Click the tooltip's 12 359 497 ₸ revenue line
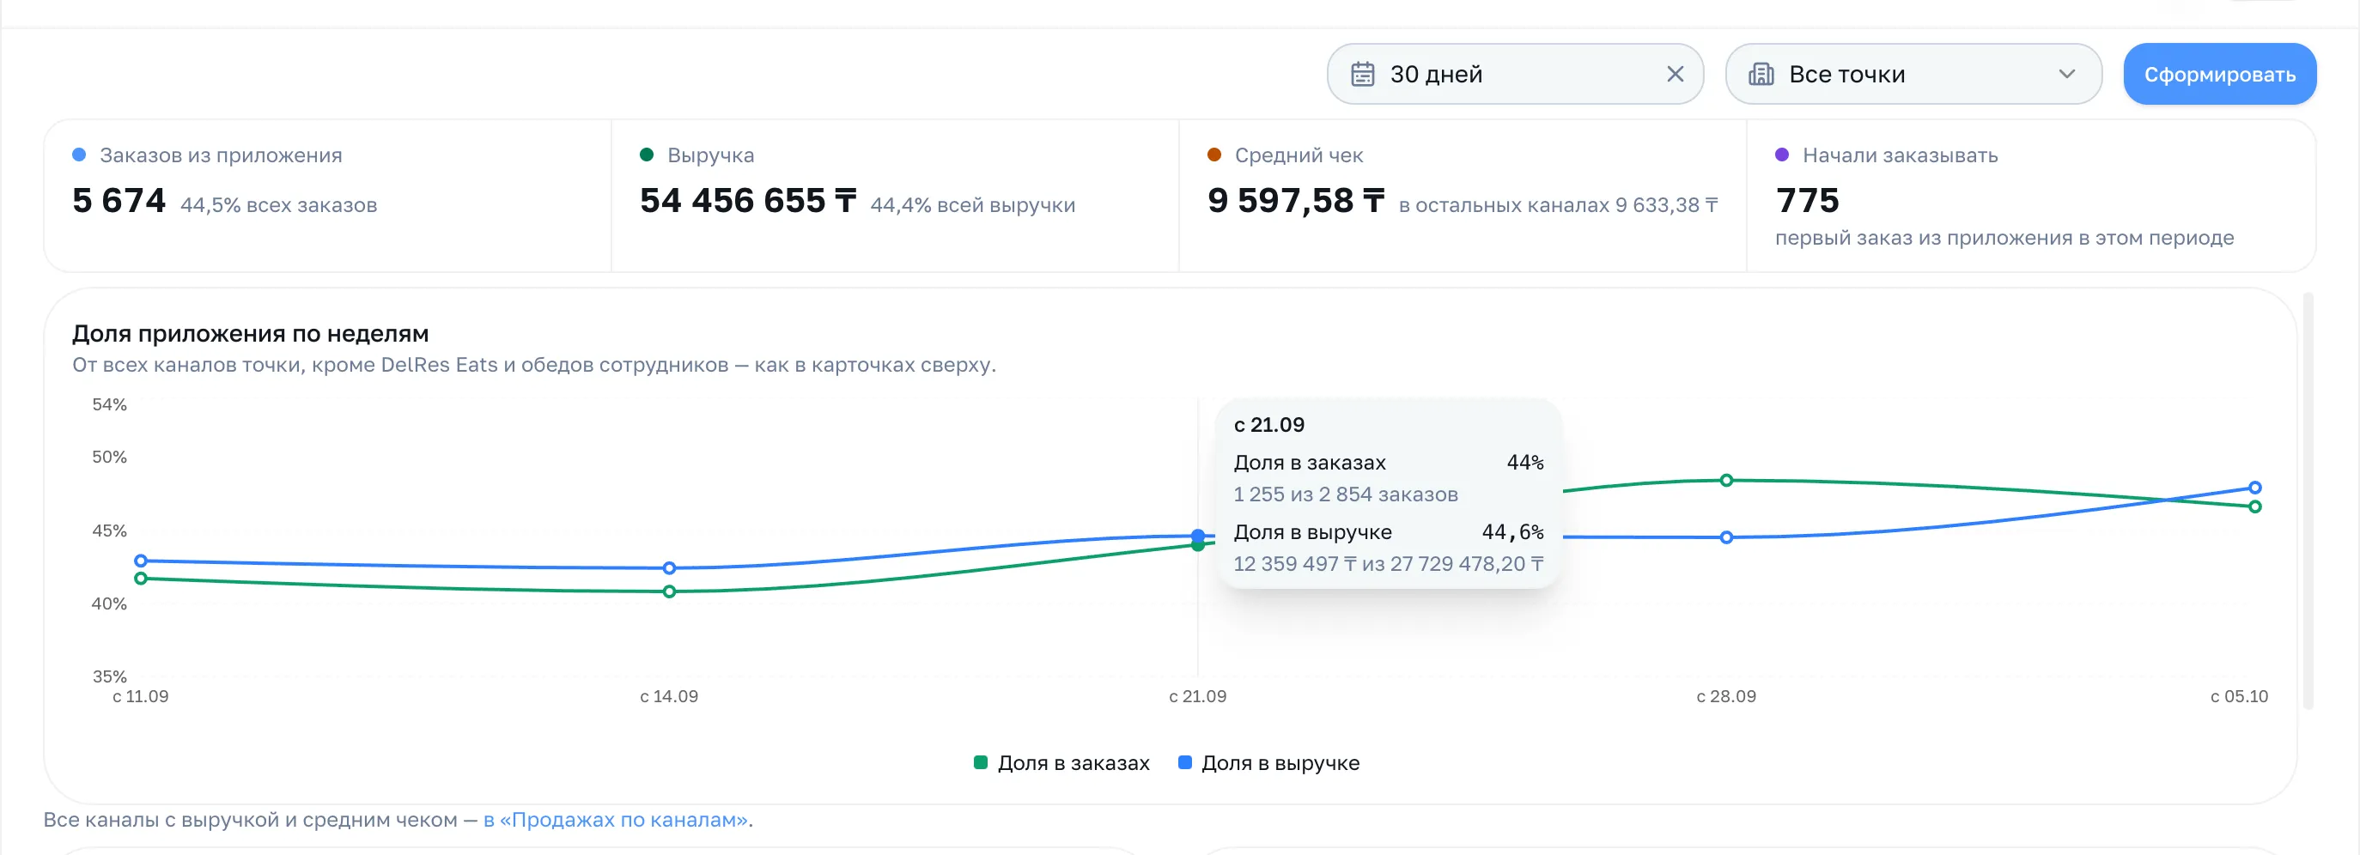Screen dimensions: 2360x855 point(1388,564)
